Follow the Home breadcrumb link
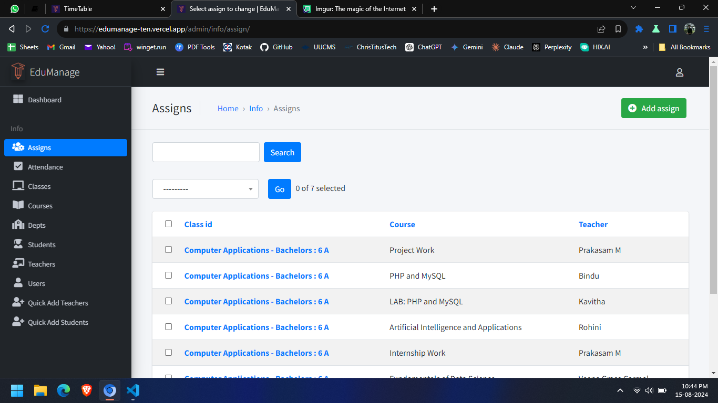718x403 pixels. pyautogui.click(x=228, y=109)
